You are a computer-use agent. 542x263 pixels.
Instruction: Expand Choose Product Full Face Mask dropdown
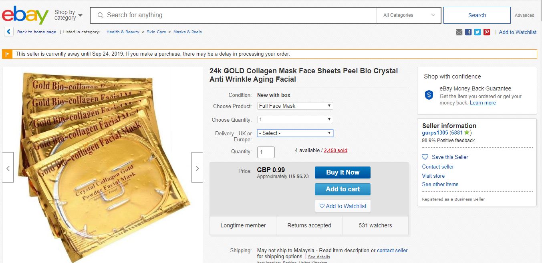[x=295, y=106]
